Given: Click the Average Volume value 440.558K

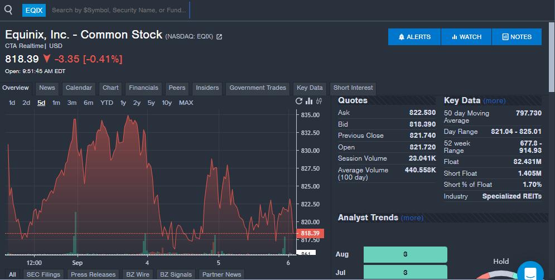Looking at the screenshot, I should pyautogui.click(x=421, y=170).
